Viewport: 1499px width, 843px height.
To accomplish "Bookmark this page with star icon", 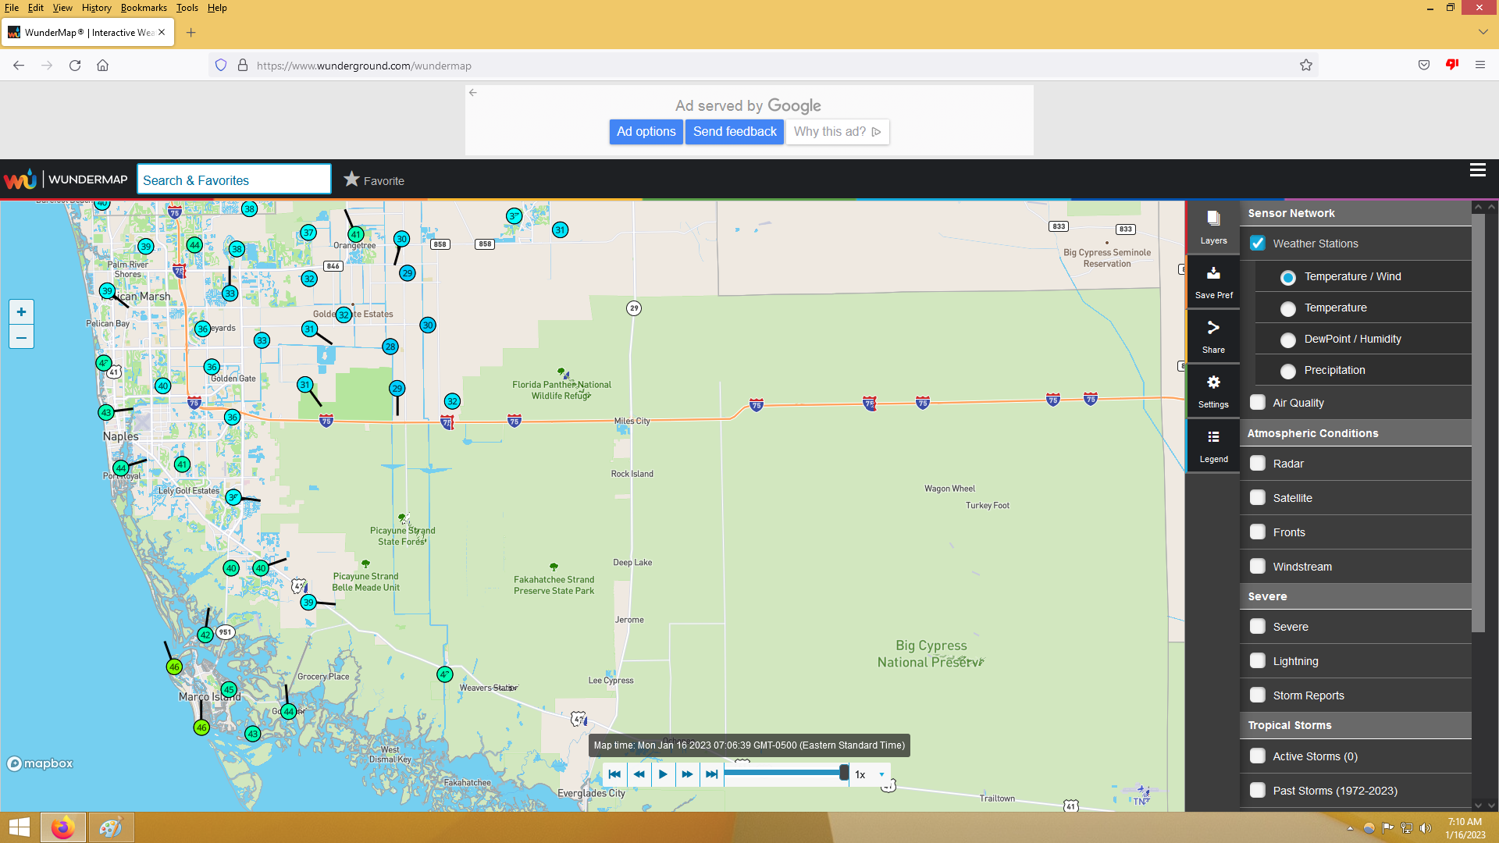I will [1306, 66].
